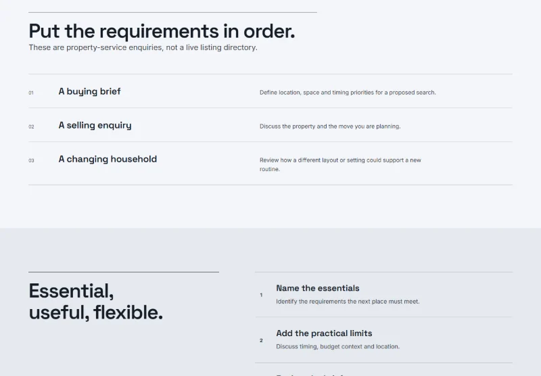
Task: Click the Discuss the property description text
Action: coord(330,126)
